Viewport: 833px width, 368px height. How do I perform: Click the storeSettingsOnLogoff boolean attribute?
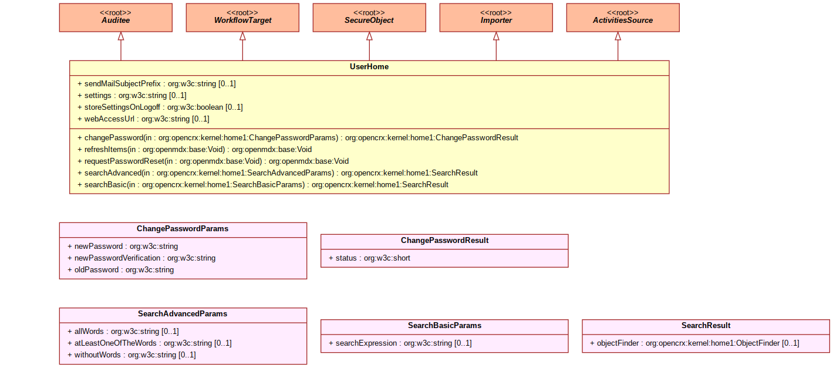160,107
